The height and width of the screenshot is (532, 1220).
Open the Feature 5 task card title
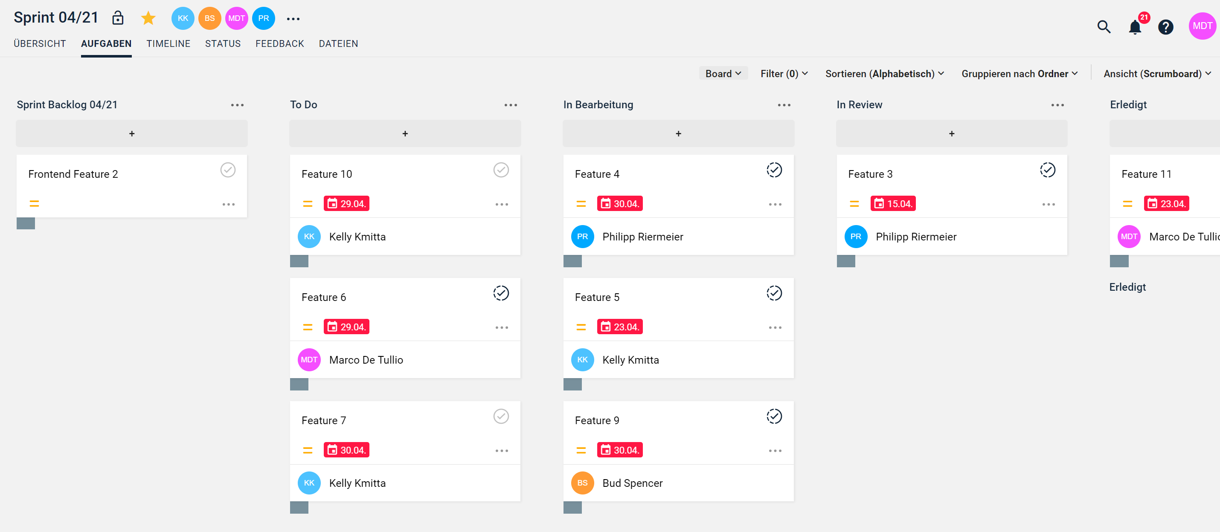click(597, 297)
